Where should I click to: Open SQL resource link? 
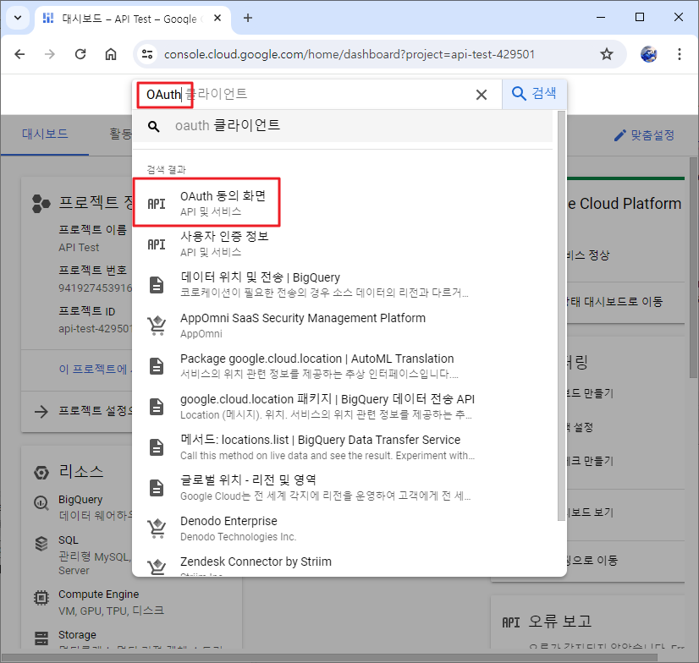(69, 540)
